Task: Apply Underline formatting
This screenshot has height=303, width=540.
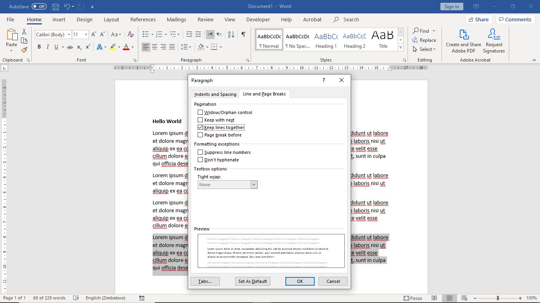Action: click(57, 47)
